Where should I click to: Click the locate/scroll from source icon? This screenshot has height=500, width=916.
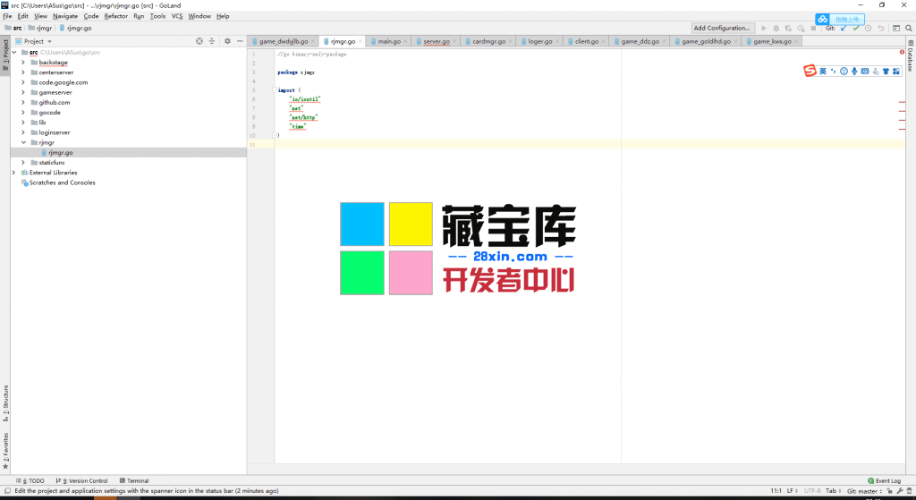pos(199,41)
